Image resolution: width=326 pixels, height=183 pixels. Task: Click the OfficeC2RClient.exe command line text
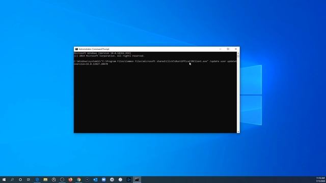tap(155, 62)
